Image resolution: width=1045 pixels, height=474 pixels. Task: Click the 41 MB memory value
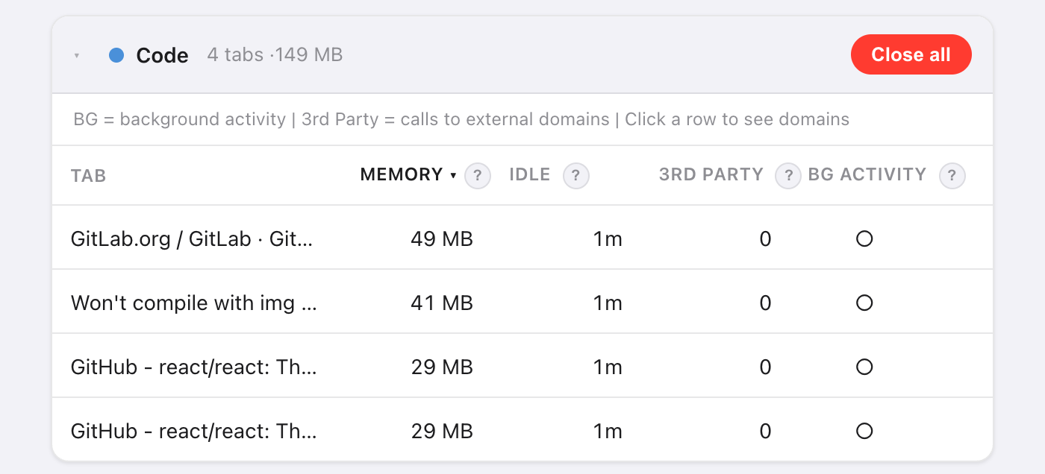(x=442, y=303)
